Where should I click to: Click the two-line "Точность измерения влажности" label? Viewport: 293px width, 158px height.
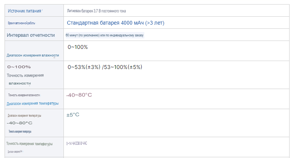[x=25, y=79]
